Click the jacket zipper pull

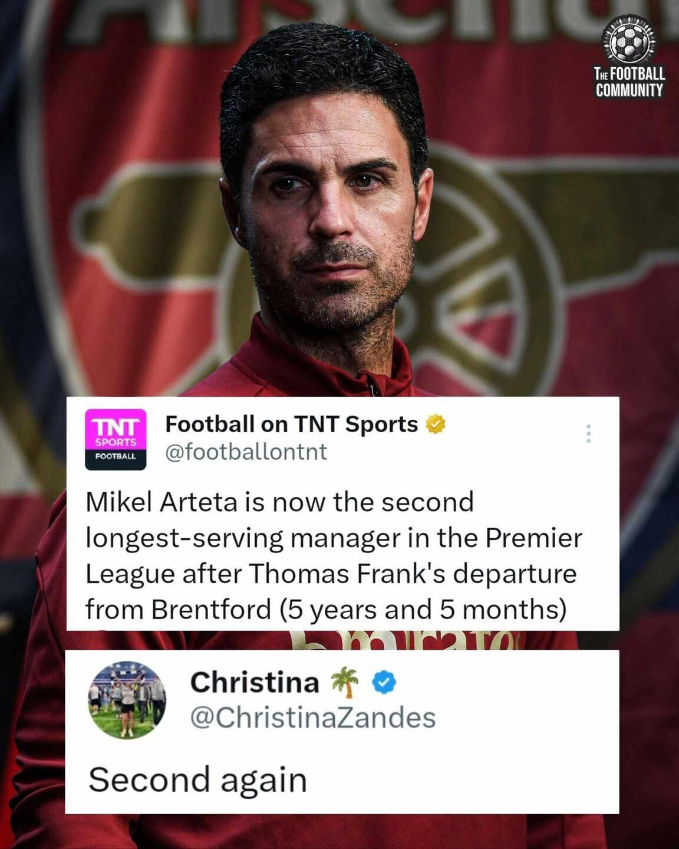point(373,387)
